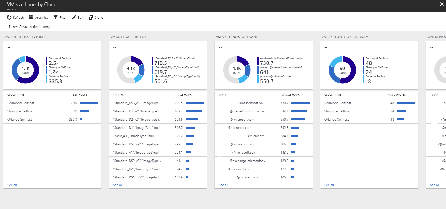Select Redmond Selfhost row with 48 VMs deployed

click(x=369, y=103)
